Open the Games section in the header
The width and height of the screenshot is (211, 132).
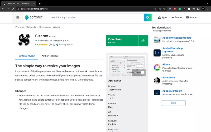coord(176,17)
